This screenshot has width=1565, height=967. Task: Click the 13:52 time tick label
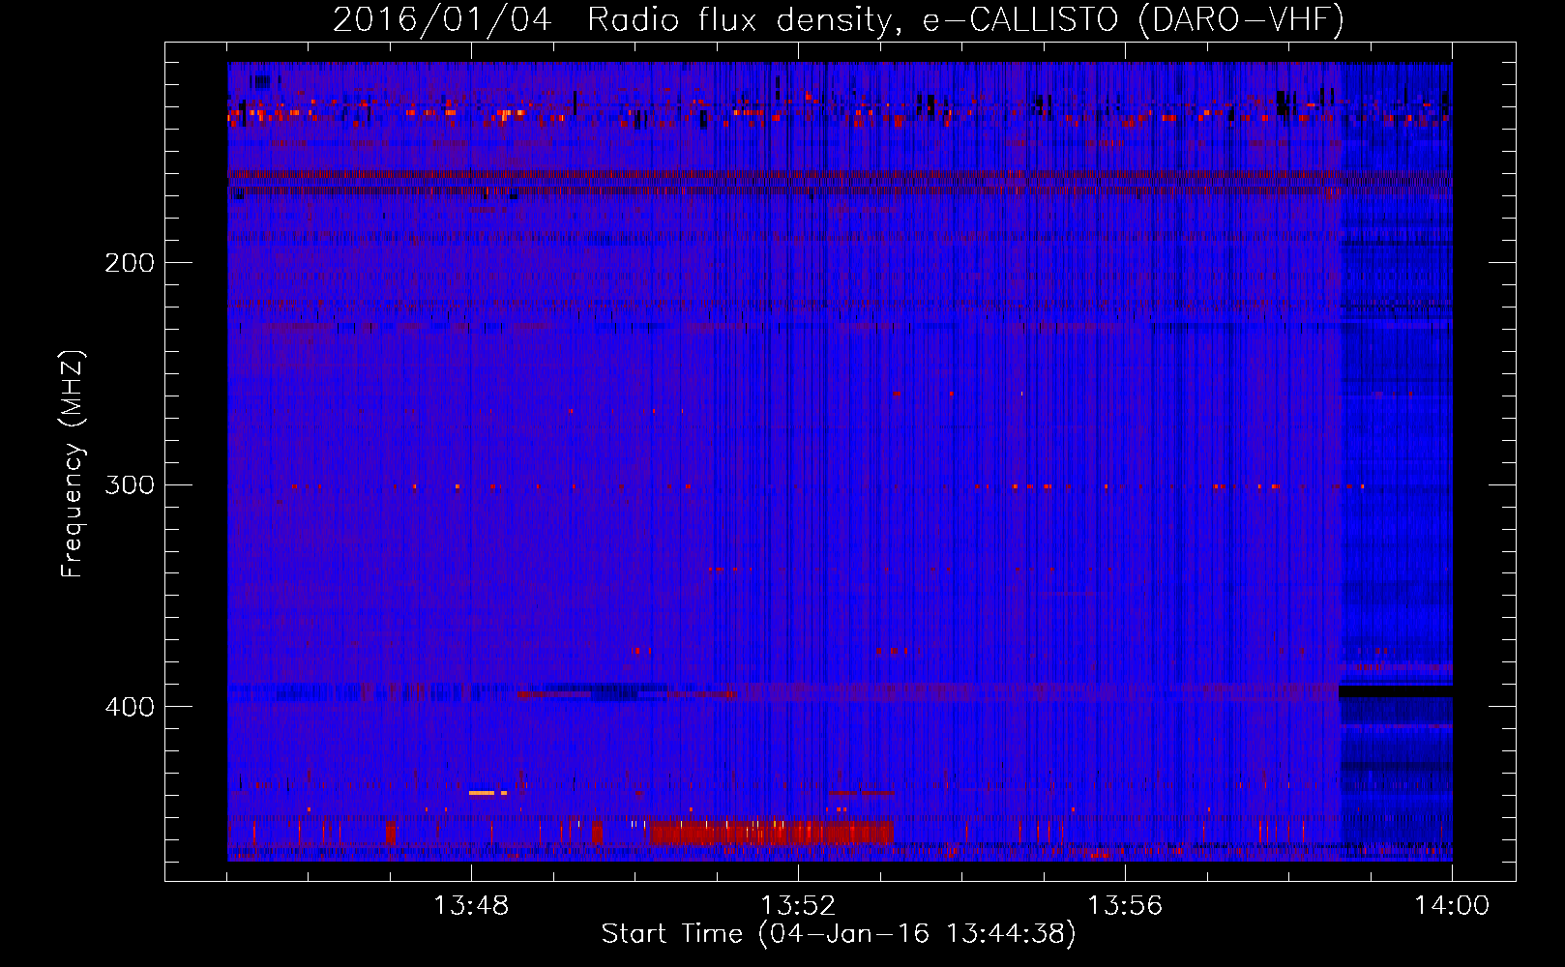(x=798, y=906)
